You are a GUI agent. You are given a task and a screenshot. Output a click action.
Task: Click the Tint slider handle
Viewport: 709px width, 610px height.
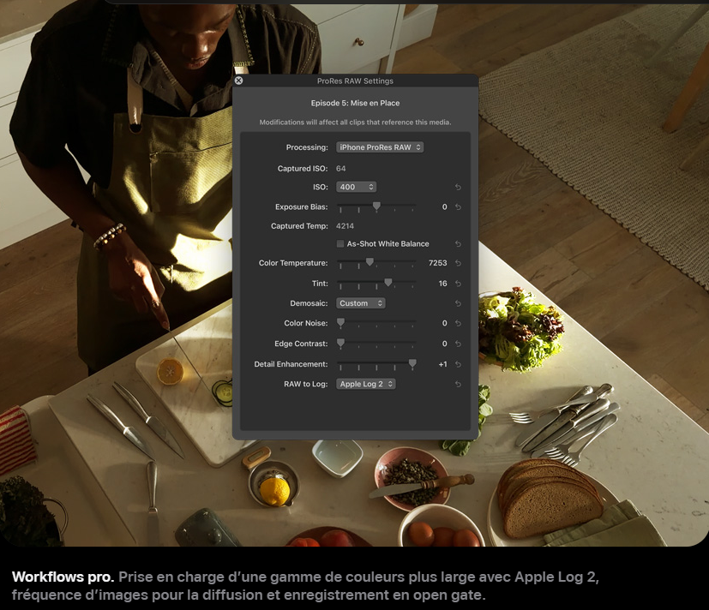(x=388, y=283)
